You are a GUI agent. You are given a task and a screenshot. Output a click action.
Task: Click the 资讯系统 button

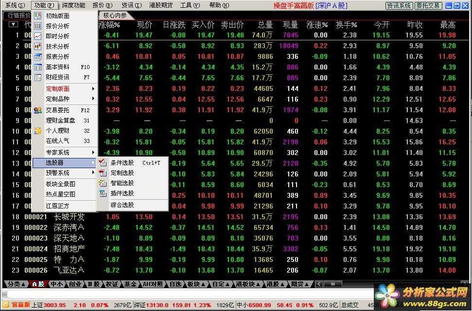(x=399, y=6)
